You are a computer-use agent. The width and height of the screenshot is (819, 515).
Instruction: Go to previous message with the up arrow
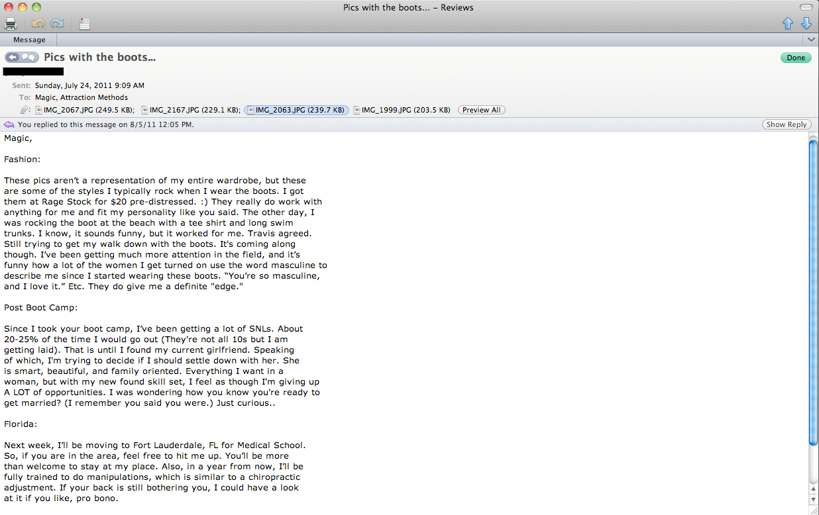tap(788, 24)
